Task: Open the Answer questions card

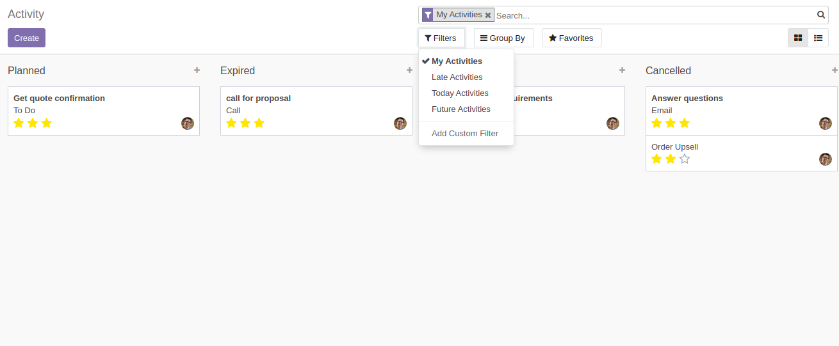Action: point(687,98)
